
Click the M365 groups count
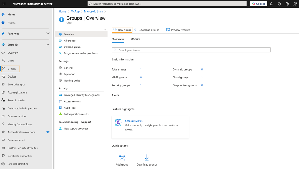point(141,78)
